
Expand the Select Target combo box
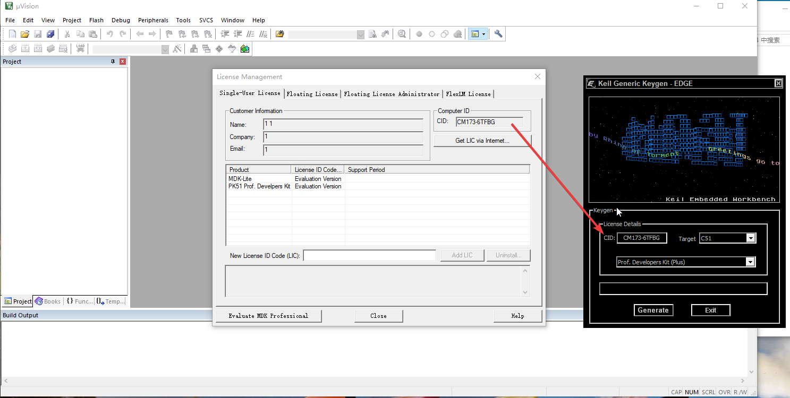[165, 49]
